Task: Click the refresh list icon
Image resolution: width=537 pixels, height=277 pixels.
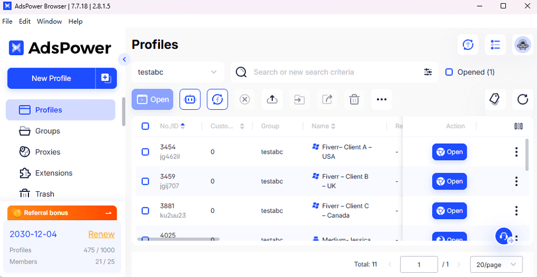Action: click(x=523, y=100)
